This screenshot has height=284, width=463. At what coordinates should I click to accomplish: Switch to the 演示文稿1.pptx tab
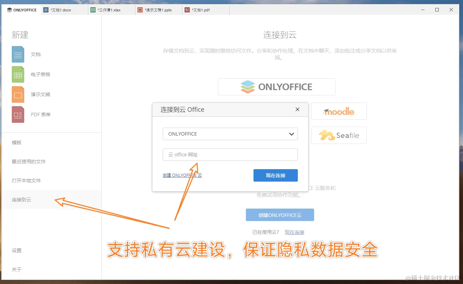point(159,10)
